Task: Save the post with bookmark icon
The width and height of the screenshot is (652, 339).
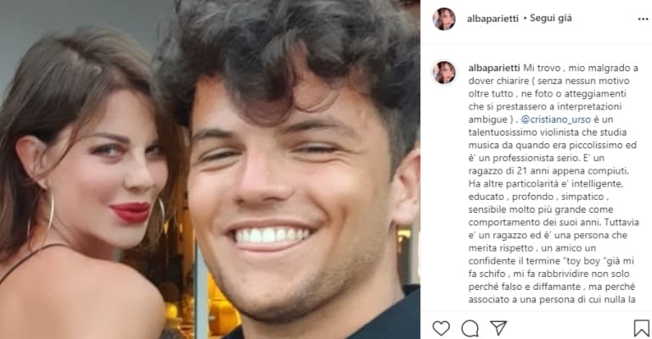Action: click(642, 328)
